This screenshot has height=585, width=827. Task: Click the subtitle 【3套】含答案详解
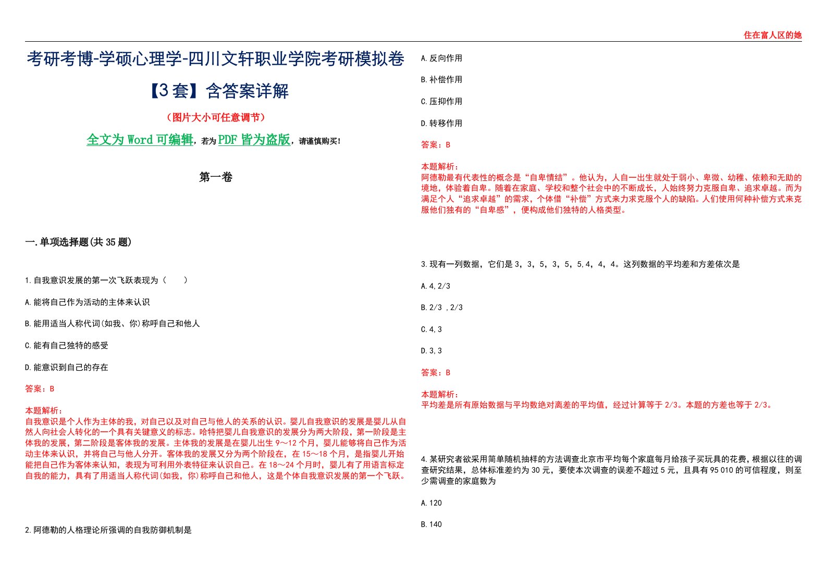point(216,91)
